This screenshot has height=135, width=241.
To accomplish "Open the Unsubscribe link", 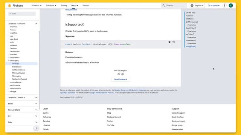I will click(x=71, y=10).
